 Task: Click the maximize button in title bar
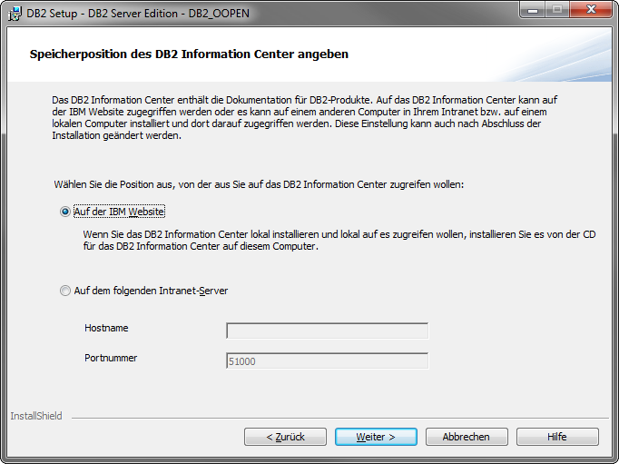(x=557, y=10)
